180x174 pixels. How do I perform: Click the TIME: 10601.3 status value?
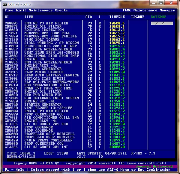point(21,153)
